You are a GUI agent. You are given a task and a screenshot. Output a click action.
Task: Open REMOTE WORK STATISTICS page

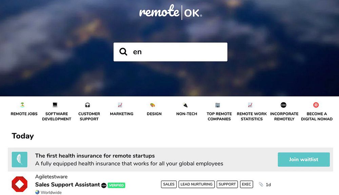point(252,116)
